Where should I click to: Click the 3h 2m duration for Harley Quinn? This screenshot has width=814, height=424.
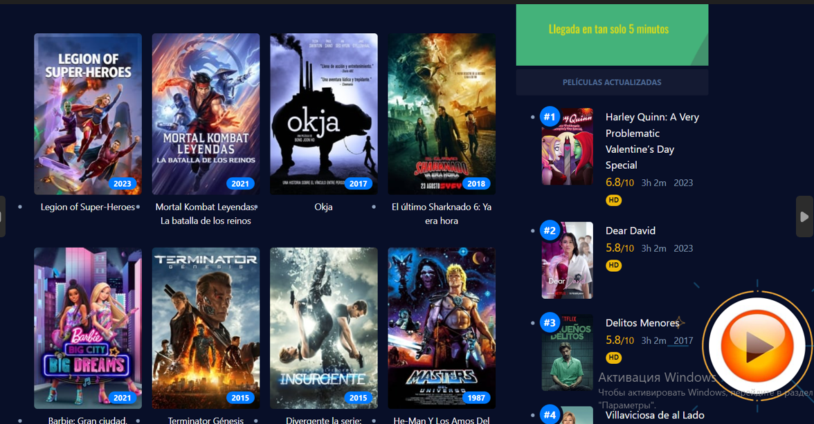coord(653,183)
